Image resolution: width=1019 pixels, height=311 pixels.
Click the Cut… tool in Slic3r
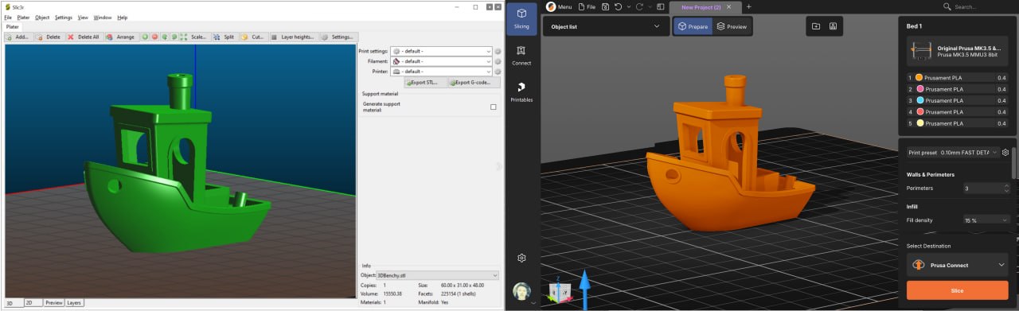pos(254,37)
